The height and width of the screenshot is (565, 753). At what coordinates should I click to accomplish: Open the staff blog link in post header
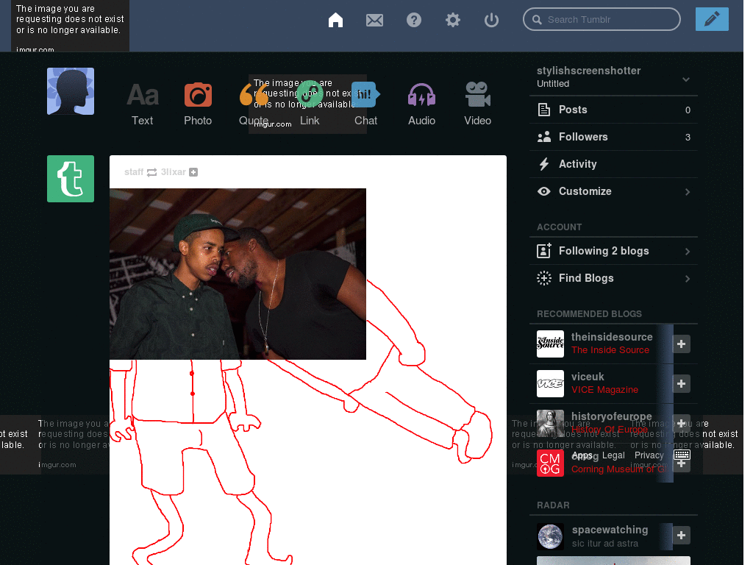tap(134, 172)
